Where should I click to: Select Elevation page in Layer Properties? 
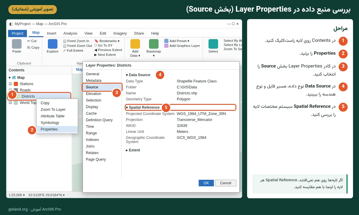point(102,94)
